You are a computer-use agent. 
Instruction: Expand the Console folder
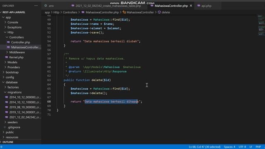tap(13, 22)
